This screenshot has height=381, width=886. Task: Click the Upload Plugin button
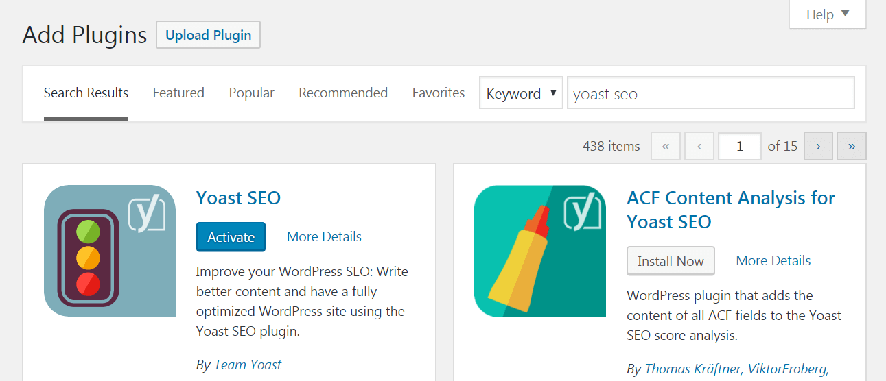coord(208,35)
